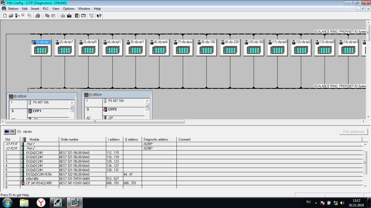Click the volume speaker tray icon
The width and height of the screenshot is (371, 208).
click(342, 203)
